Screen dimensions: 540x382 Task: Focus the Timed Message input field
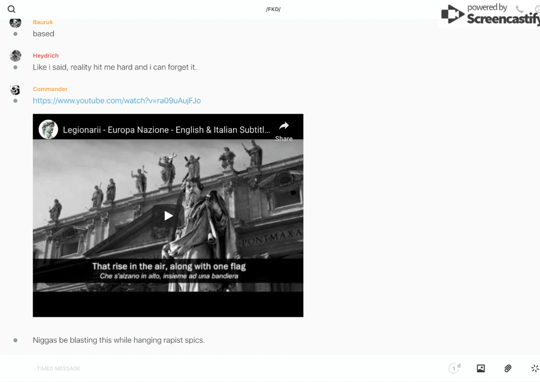pyautogui.click(x=218, y=368)
